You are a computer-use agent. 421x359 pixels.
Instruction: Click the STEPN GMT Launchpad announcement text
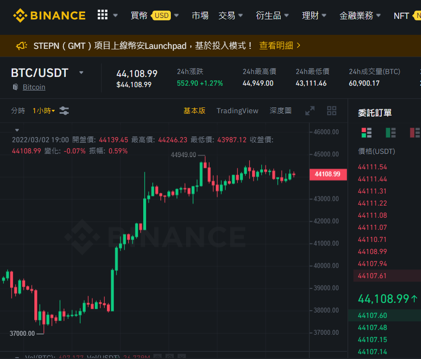(143, 45)
